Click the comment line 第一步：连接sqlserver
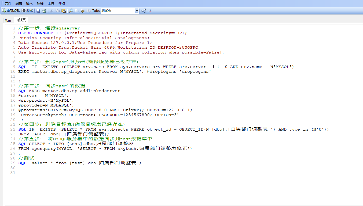This screenshot has width=363, height=206. pos(49,28)
